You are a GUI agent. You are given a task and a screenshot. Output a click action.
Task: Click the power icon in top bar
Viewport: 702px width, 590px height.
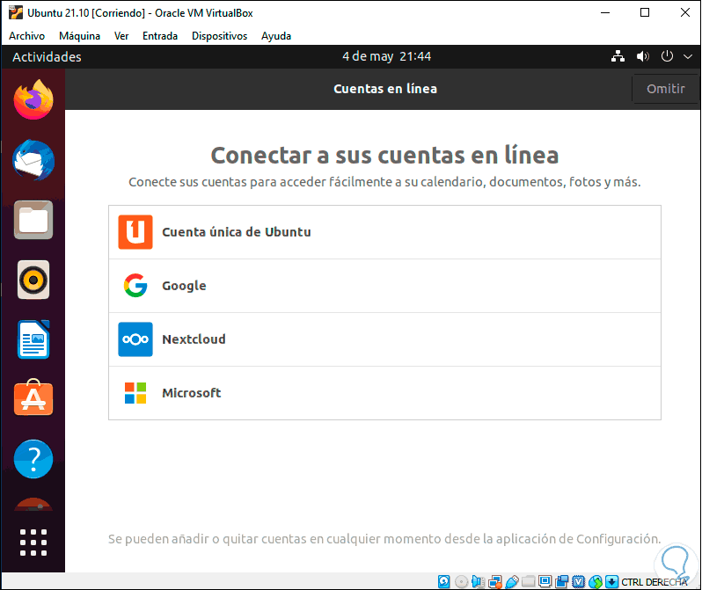coord(667,56)
